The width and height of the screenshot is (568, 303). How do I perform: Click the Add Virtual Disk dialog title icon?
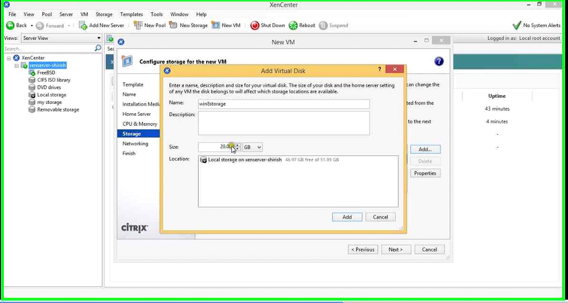click(x=167, y=71)
